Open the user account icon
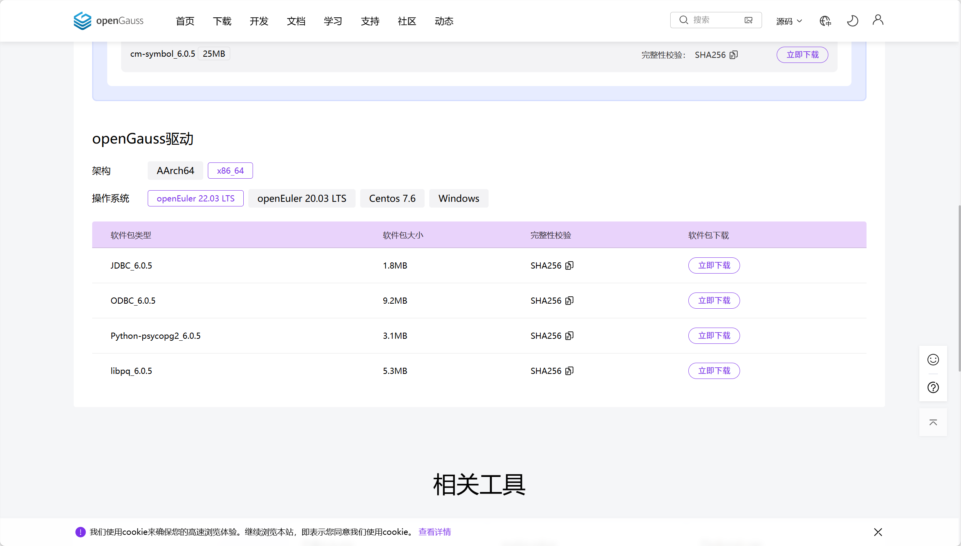961x546 pixels. (x=878, y=20)
